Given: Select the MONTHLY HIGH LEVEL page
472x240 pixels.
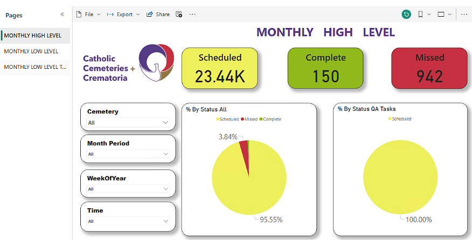Looking at the screenshot, I should tap(33, 36).
